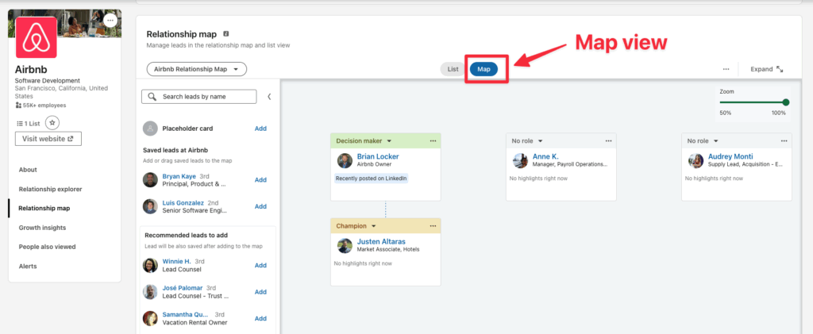Open the three-dot menu on Justen Altaras card
Viewport: 813px width, 334px height.
tap(433, 226)
